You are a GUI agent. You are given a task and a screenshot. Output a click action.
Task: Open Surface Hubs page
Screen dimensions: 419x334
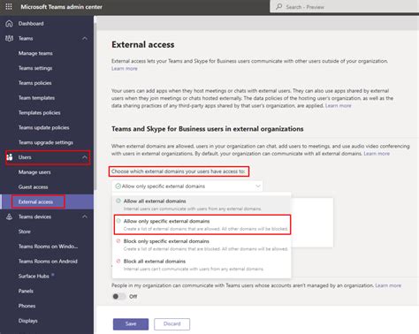pyautogui.click(x=34, y=277)
